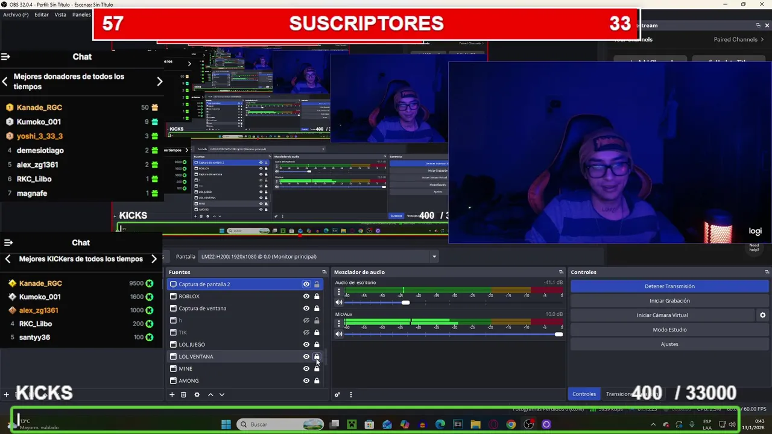Open Microsoft Edge from the taskbar
This screenshot has width=772, height=434.
coord(440,424)
